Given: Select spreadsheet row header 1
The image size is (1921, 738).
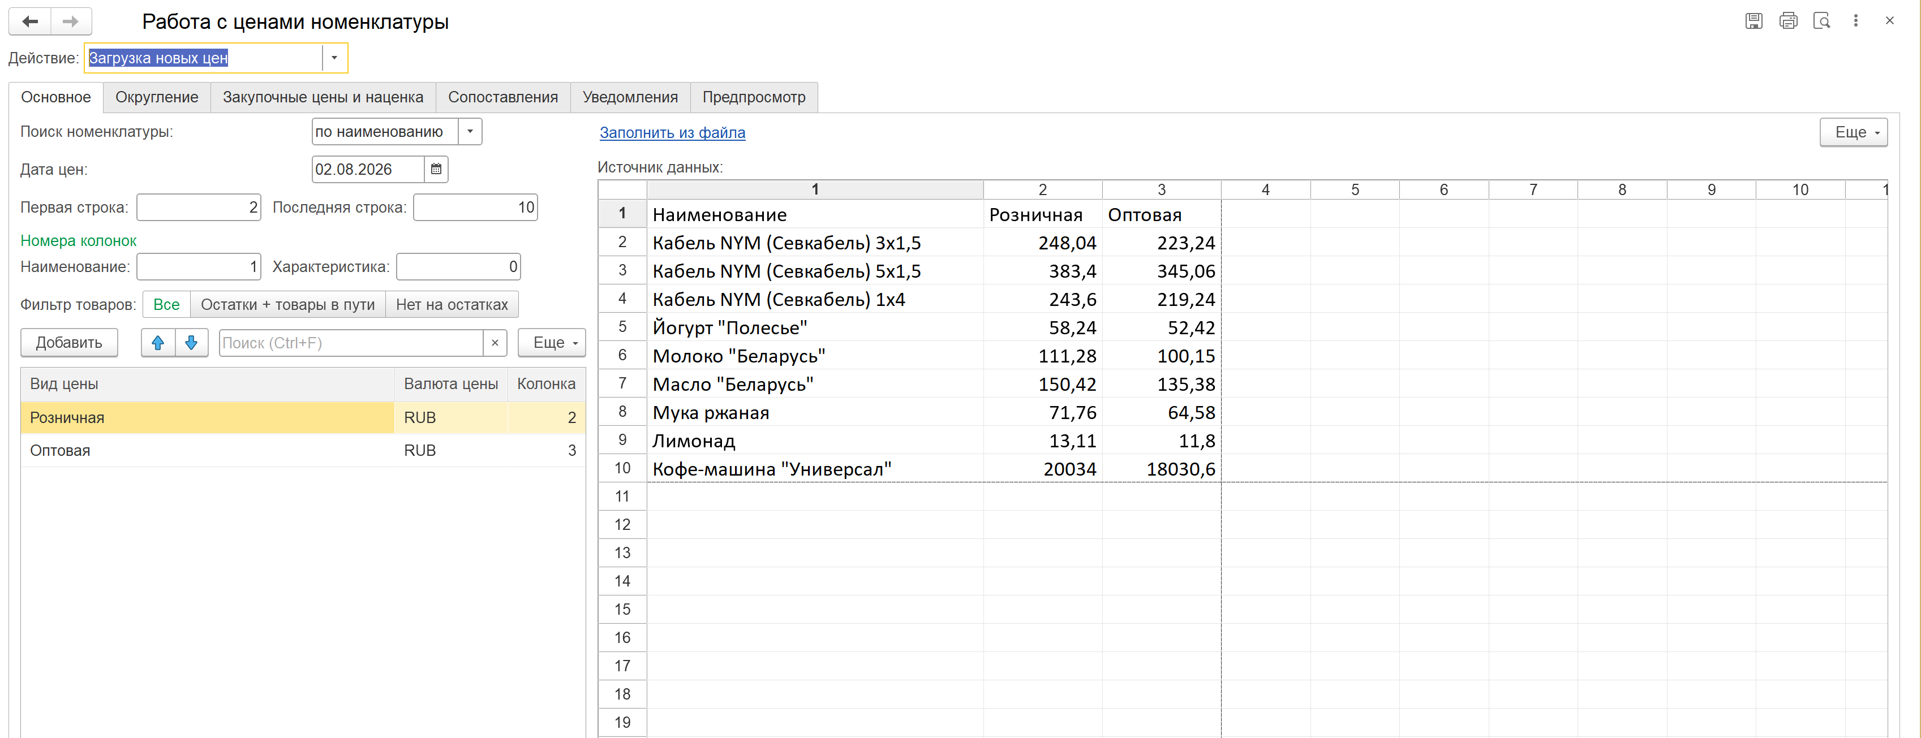Looking at the screenshot, I should 622,214.
